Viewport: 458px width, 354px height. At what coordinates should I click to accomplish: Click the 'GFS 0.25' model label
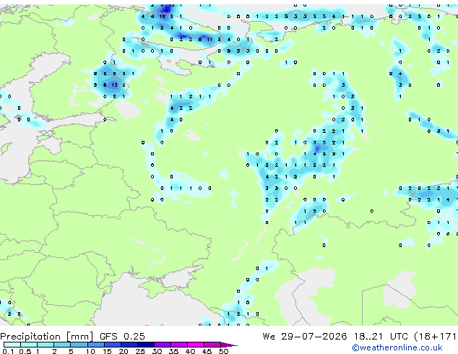122,337
